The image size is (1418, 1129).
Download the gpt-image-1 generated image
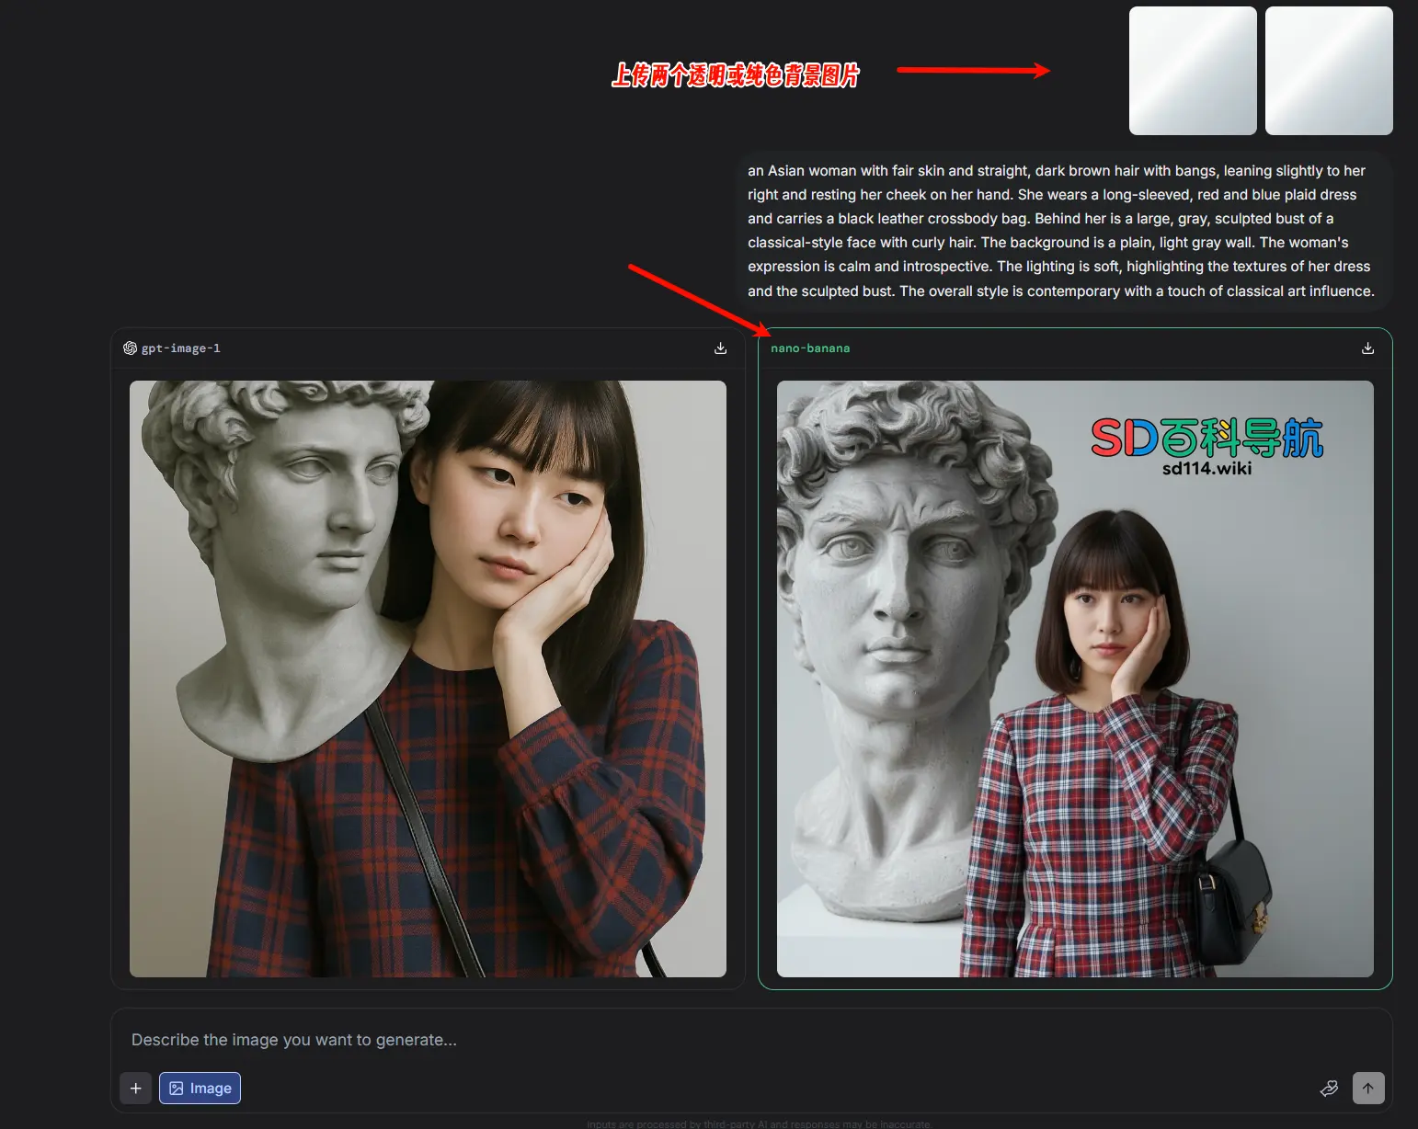pyautogui.click(x=720, y=348)
